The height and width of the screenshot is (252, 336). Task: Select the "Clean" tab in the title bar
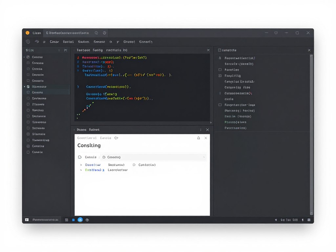pyautogui.click(x=37, y=33)
